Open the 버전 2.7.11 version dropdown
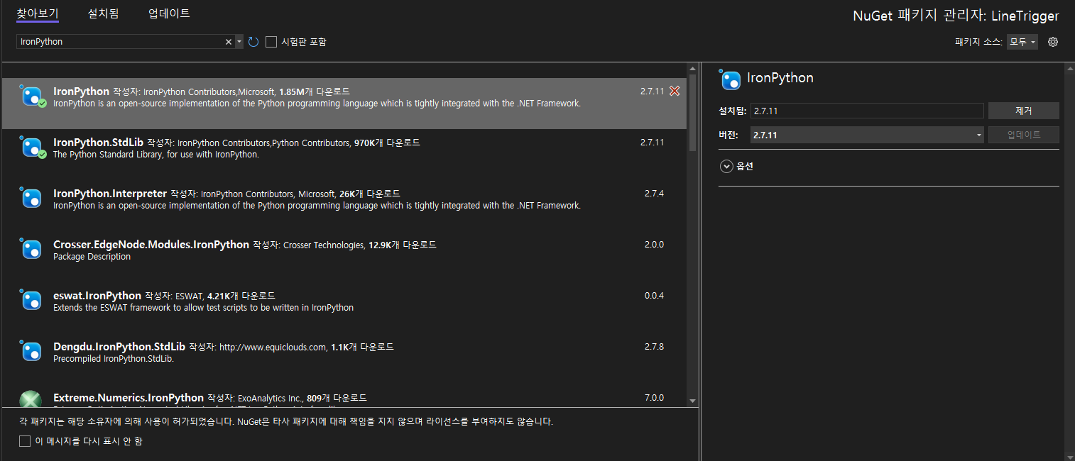The image size is (1075, 461). [867, 135]
